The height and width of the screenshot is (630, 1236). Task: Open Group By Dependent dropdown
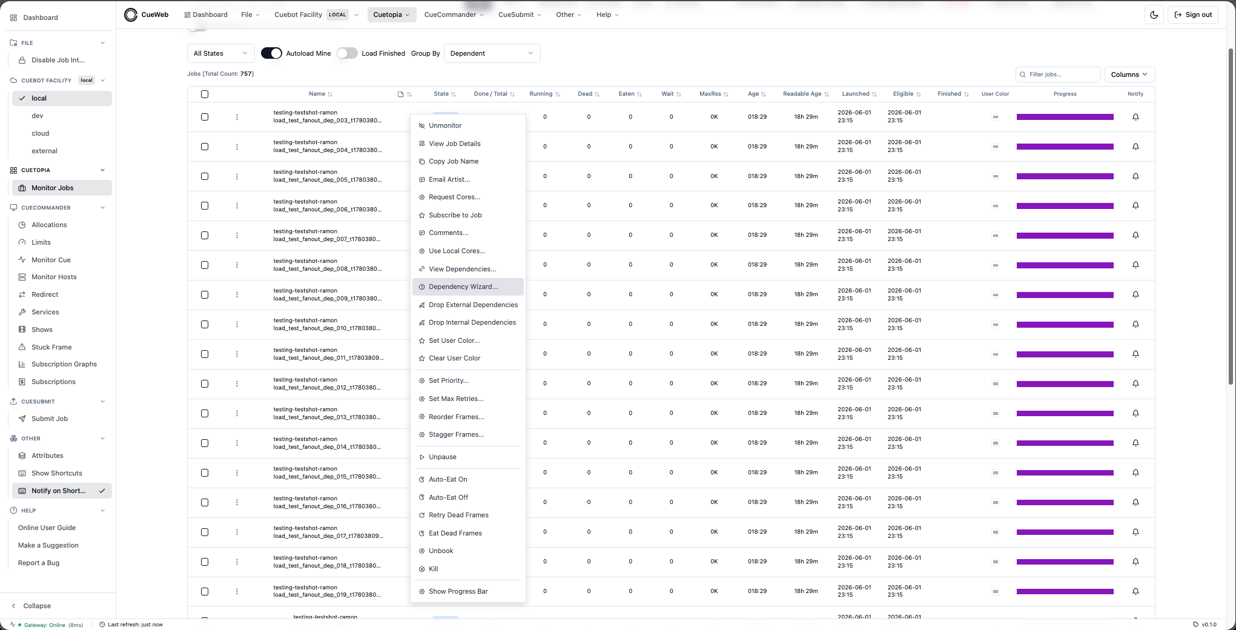[492, 53]
